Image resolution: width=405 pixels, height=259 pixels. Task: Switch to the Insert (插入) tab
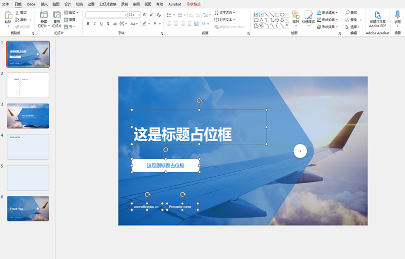(44, 4)
